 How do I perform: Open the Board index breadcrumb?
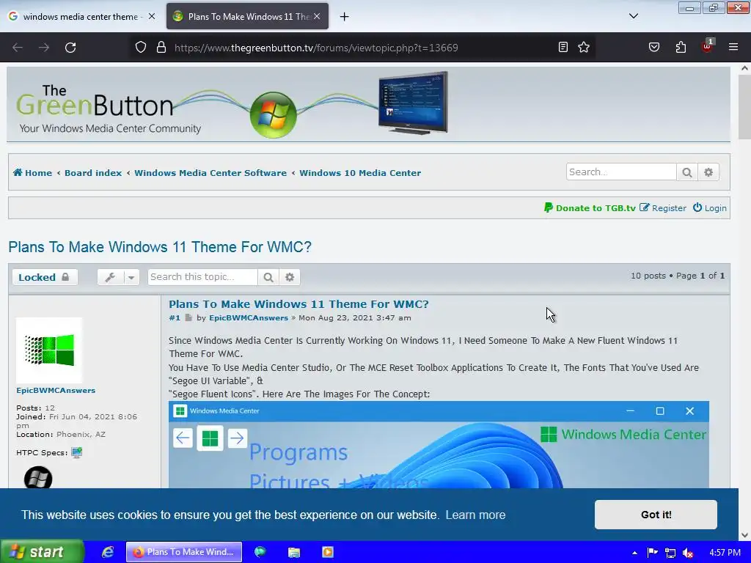(x=93, y=173)
